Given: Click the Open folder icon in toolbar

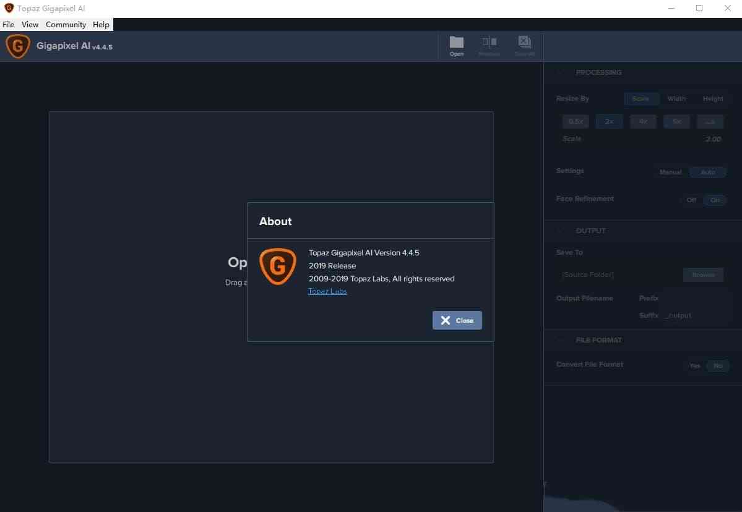Looking at the screenshot, I should 456,42.
